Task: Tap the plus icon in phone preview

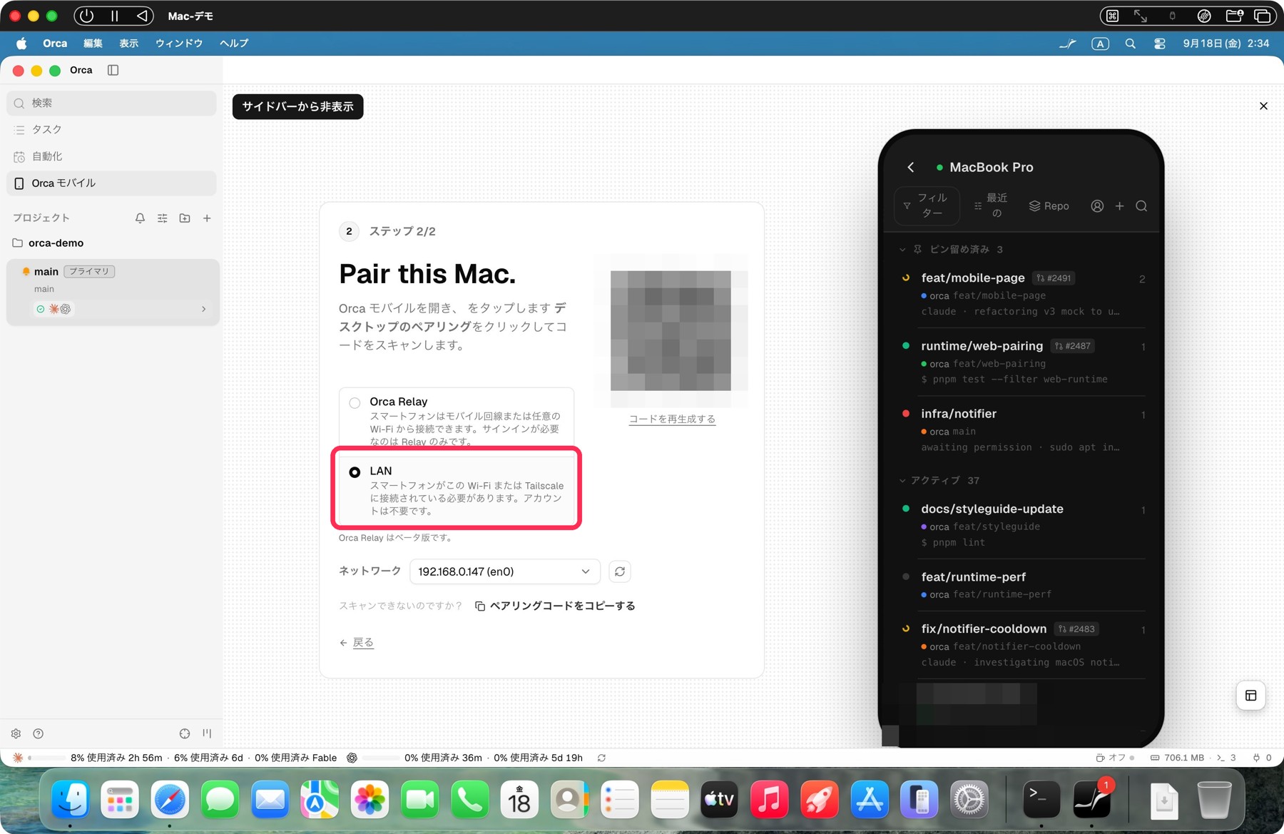Action: (x=1119, y=206)
